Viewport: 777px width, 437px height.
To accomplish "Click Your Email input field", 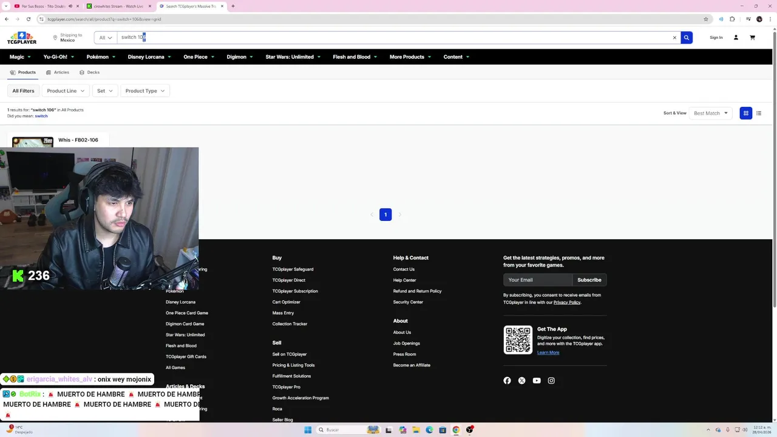I will pyautogui.click(x=537, y=280).
